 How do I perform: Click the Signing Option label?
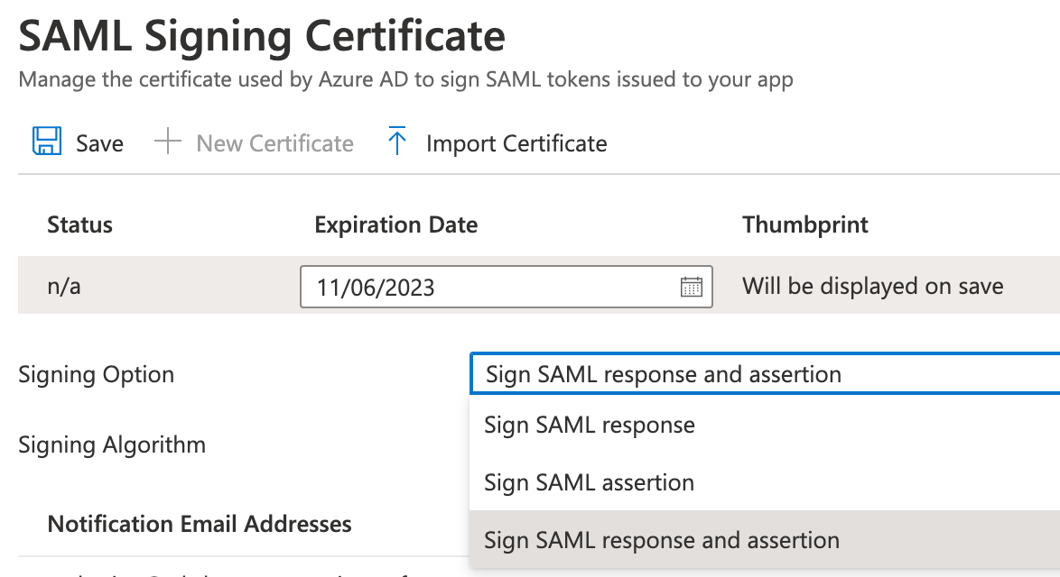96,374
